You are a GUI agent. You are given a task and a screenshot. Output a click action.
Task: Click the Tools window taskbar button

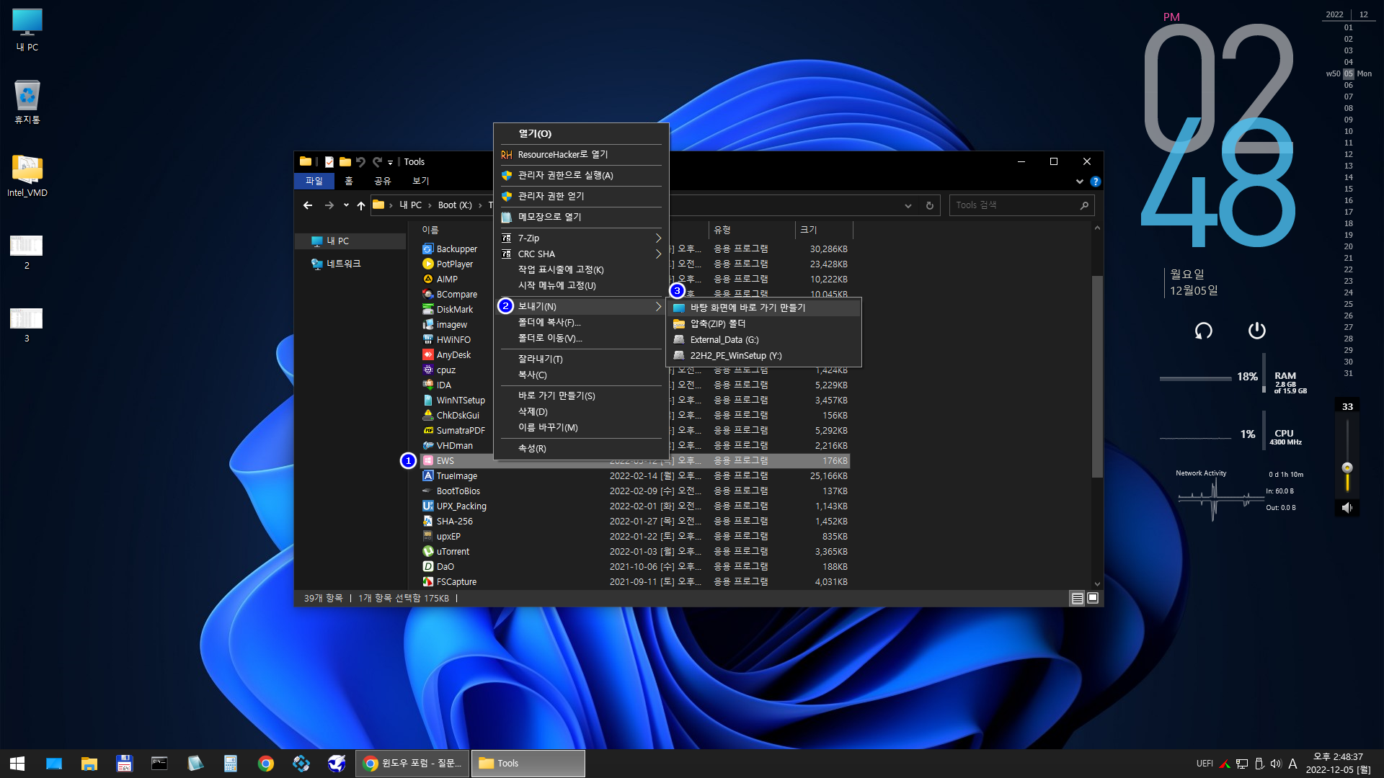528,764
